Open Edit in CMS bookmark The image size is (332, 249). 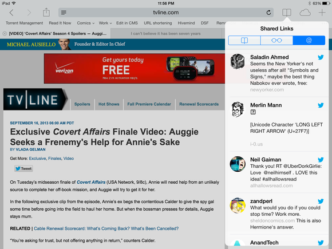[127, 23]
